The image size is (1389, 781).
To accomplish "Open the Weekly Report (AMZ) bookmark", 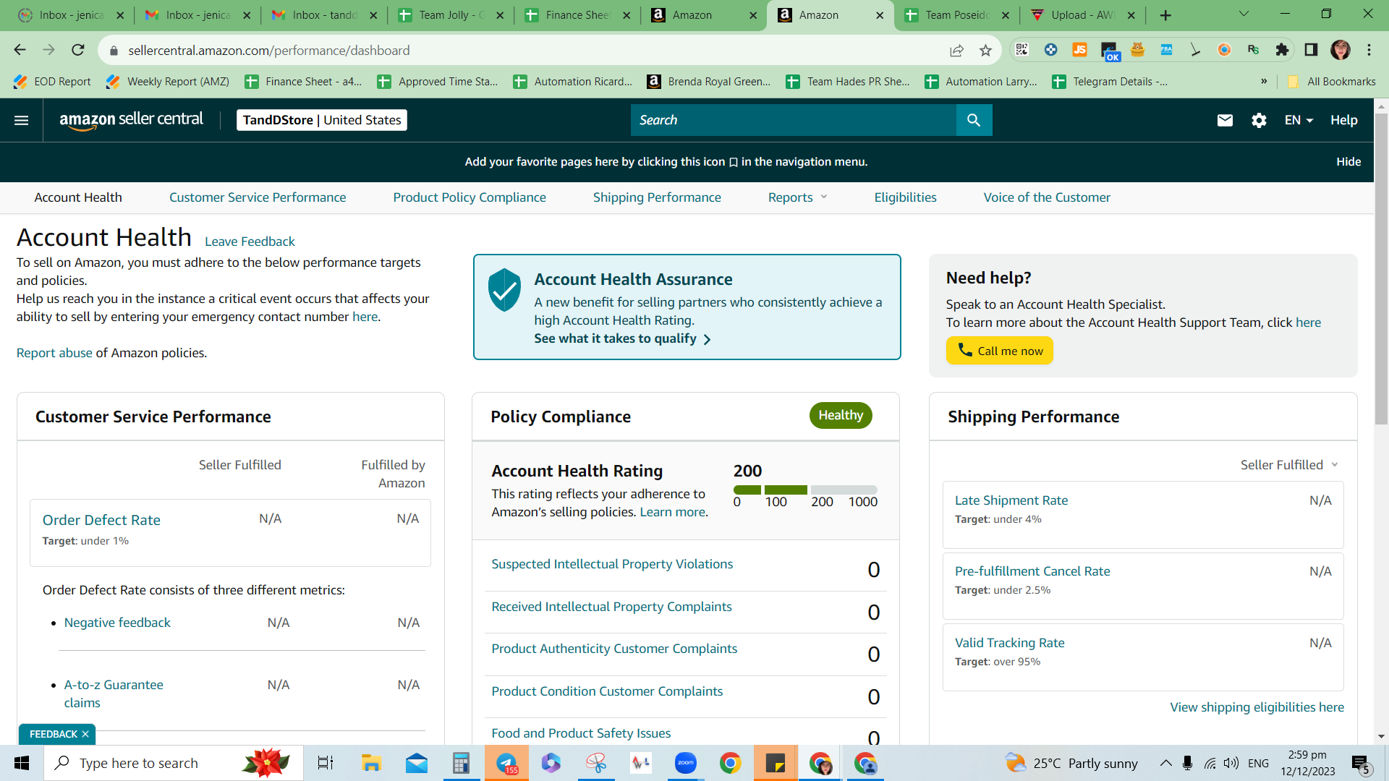I will click(x=168, y=82).
